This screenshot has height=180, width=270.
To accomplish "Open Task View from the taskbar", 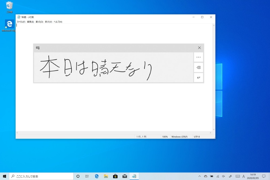I will [x=87, y=176].
